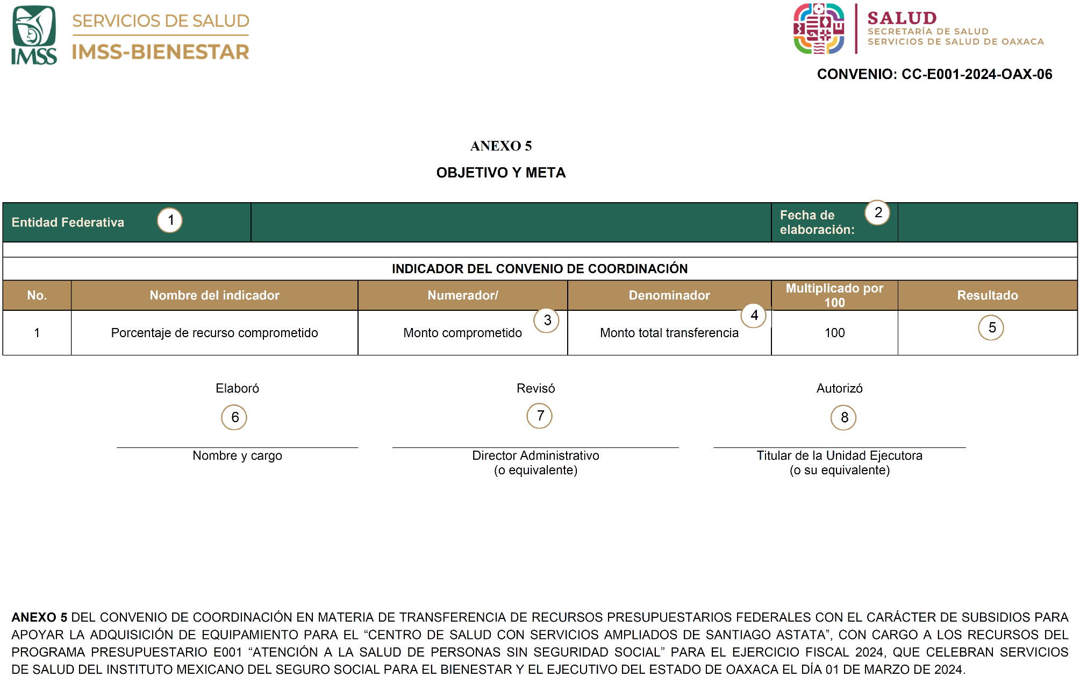The image size is (1080, 677).
Task: Click circled number 8 under Autorizó
Action: click(x=843, y=418)
